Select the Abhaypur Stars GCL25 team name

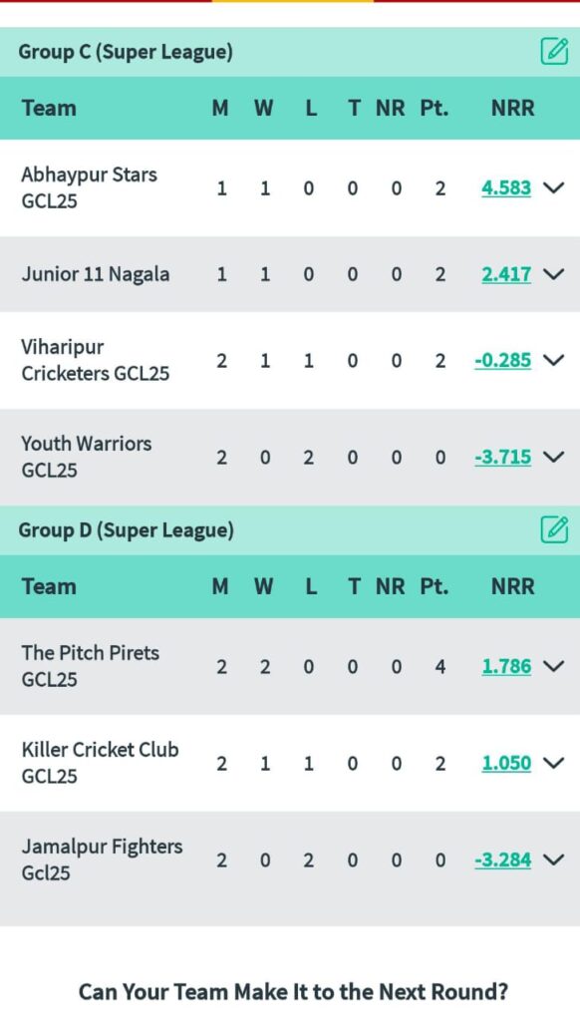[89, 187]
